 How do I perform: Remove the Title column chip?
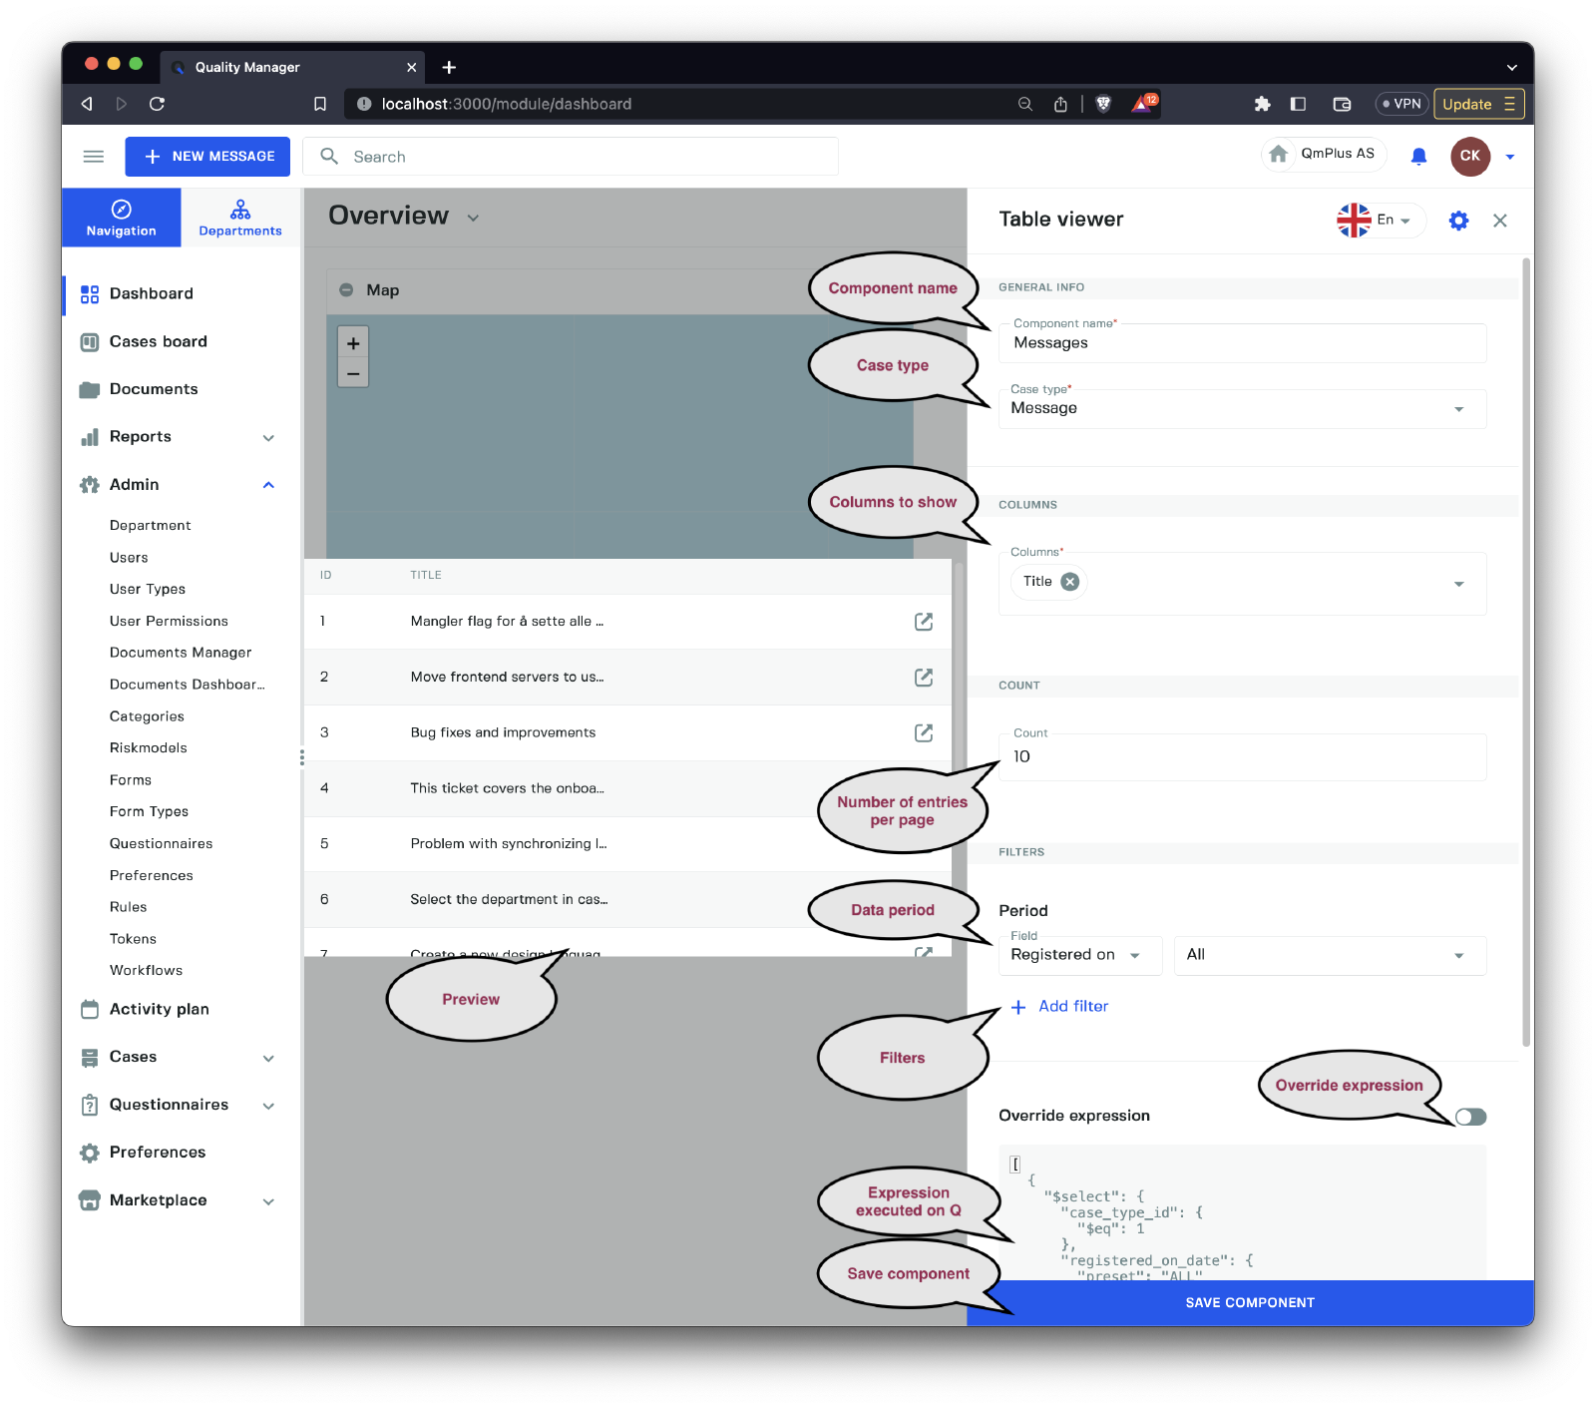(x=1070, y=582)
